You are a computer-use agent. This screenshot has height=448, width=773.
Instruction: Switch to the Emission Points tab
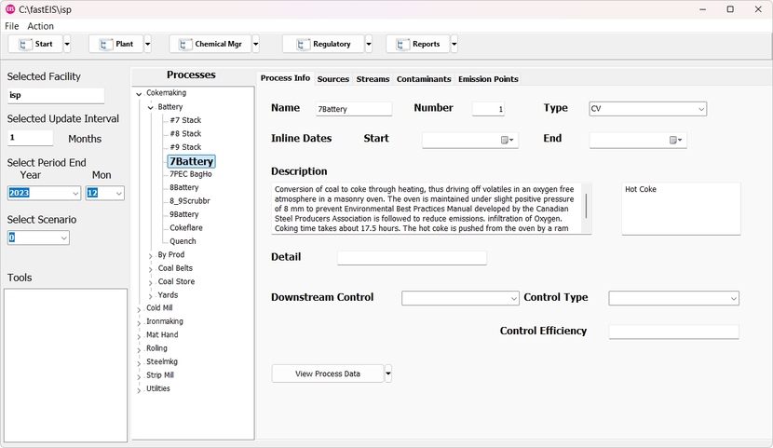[x=488, y=79]
